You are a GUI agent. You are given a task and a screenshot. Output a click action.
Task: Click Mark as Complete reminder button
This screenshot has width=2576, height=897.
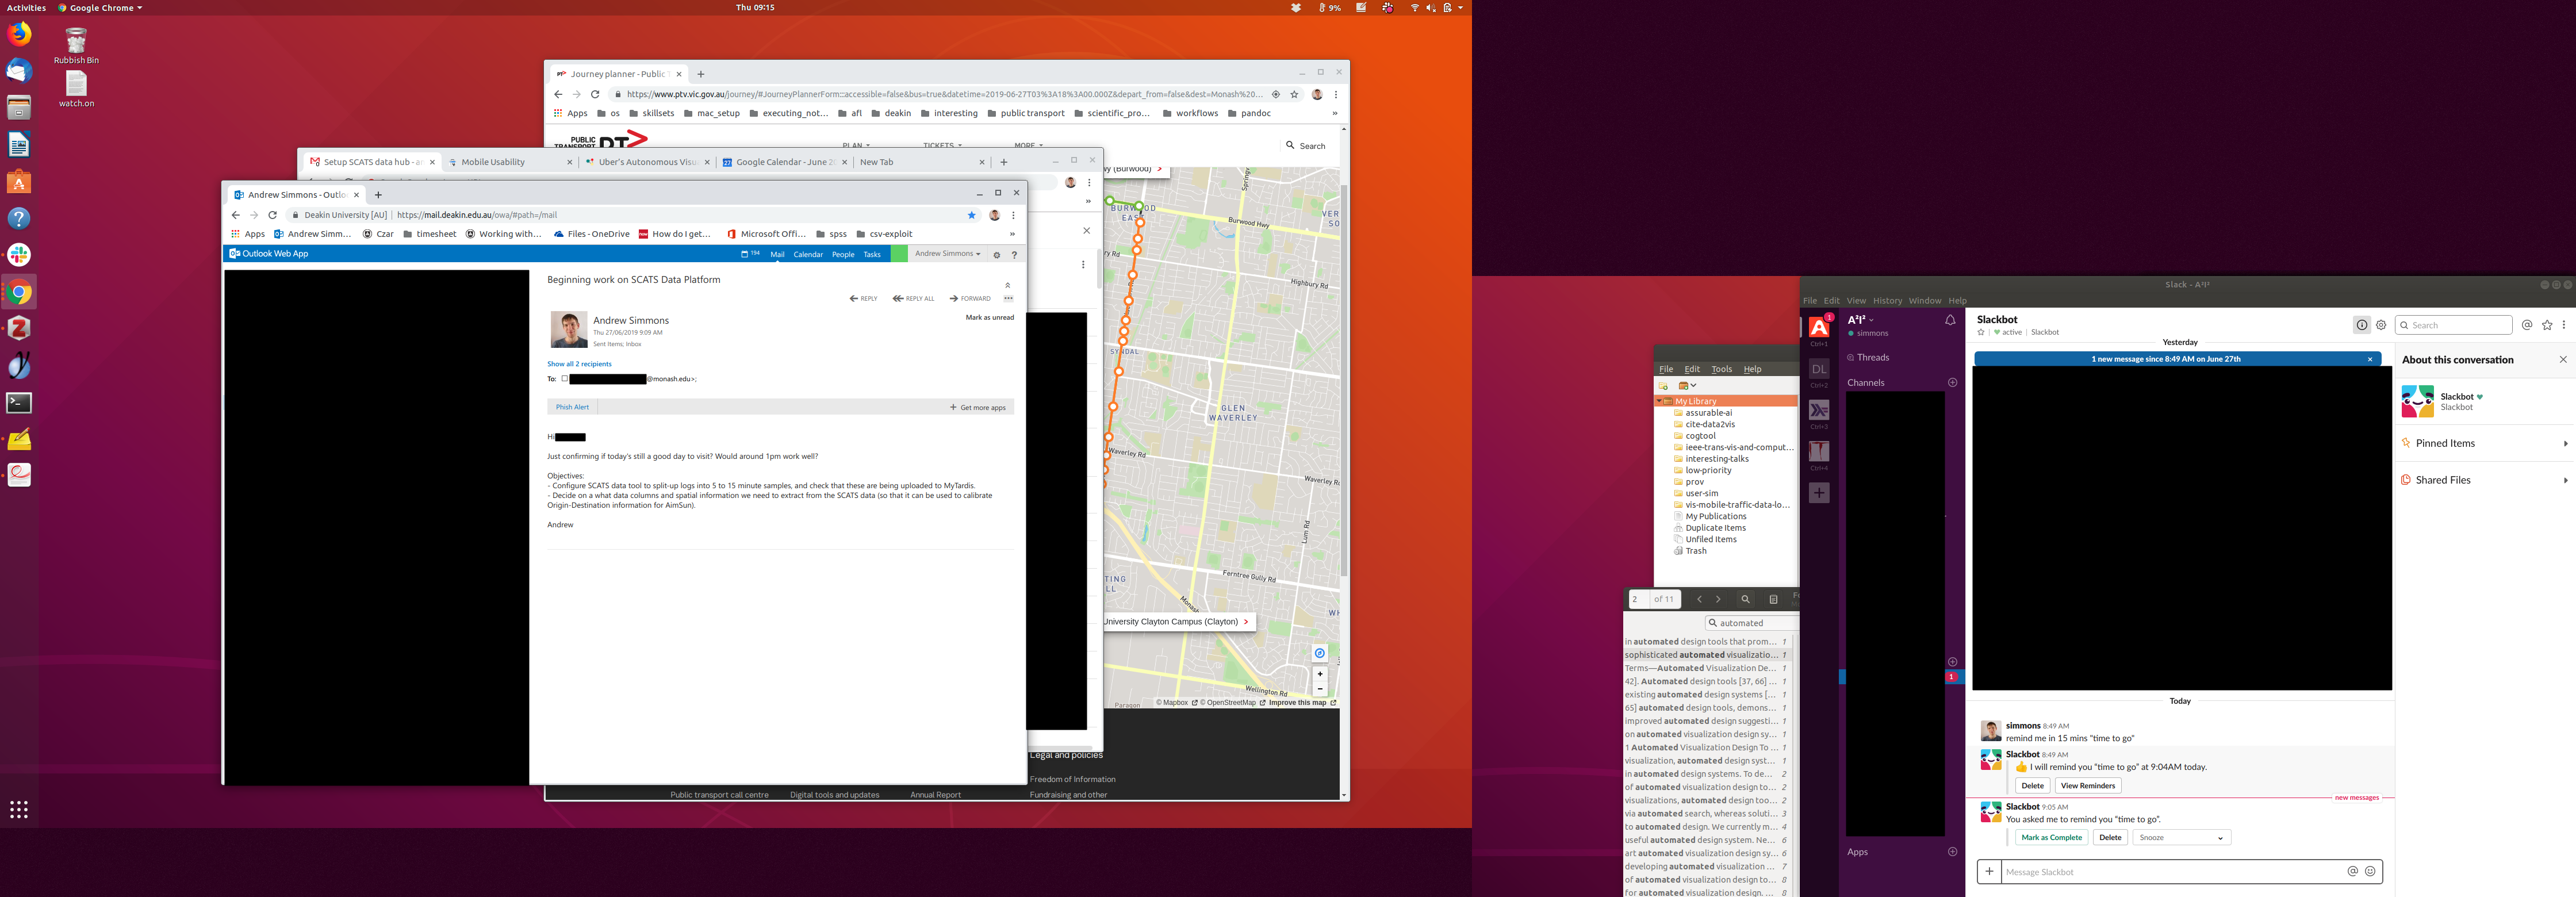point(2051,838)
